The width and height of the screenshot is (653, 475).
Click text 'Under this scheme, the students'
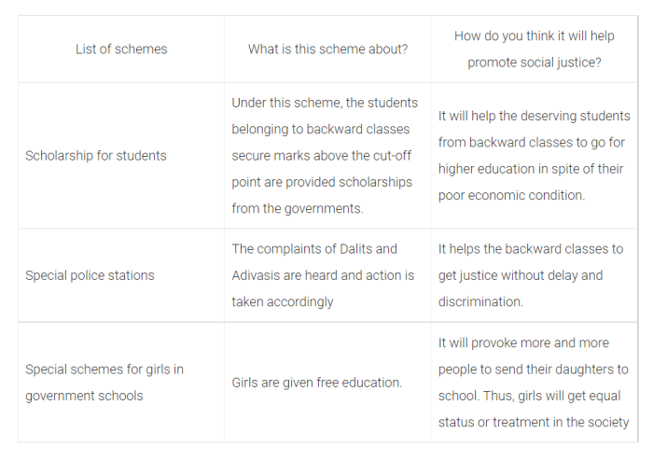325,103
